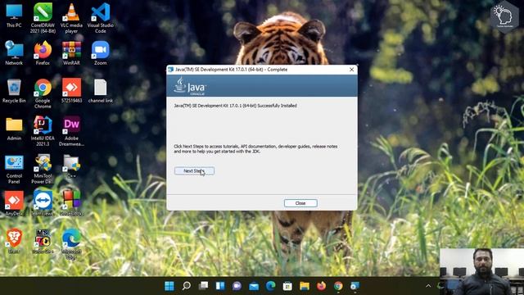The height and width of the screenshot is (295, 524).
Task: Open Microsoft Edge from the taskbar
Action: point(271,286)
